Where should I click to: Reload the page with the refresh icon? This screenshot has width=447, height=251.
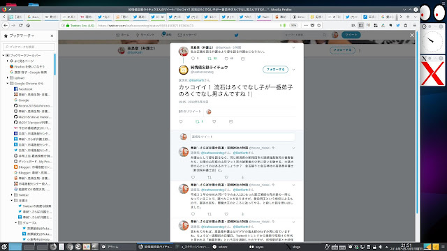click(20, 25)
